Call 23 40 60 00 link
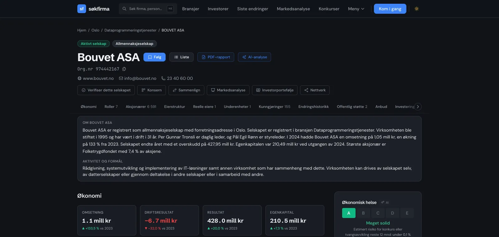This screenshot has height=237, width=499. [x=180, y=78]
